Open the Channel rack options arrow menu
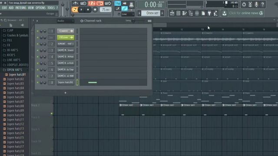The width and height of the screenshot is (278, 156). click(x=37, y=21)
